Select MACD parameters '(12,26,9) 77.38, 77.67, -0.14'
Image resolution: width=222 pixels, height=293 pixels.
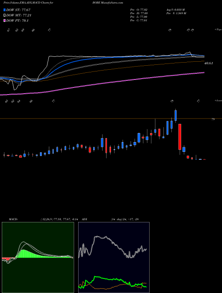pyautogui.click(x=60, y=219)
